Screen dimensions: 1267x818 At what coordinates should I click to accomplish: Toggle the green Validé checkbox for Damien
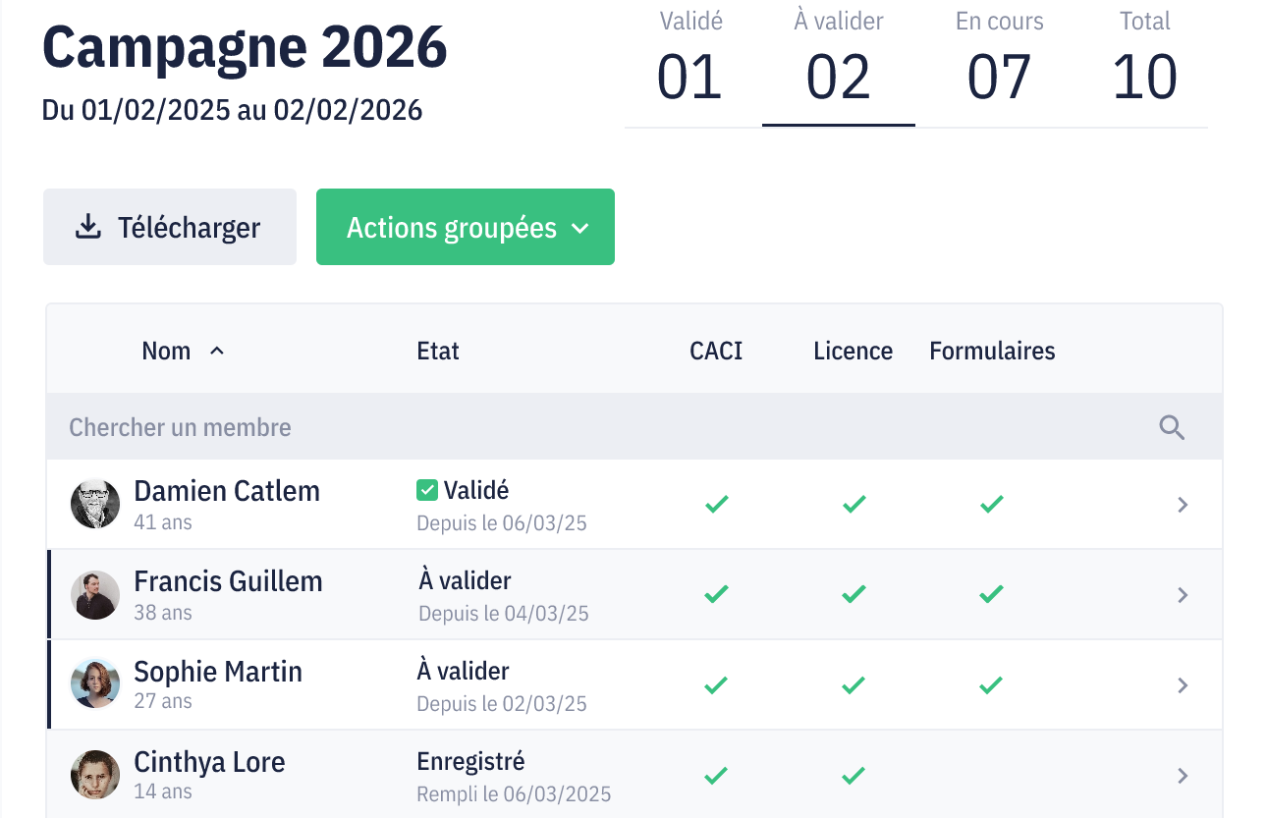[x=427, y=490]
